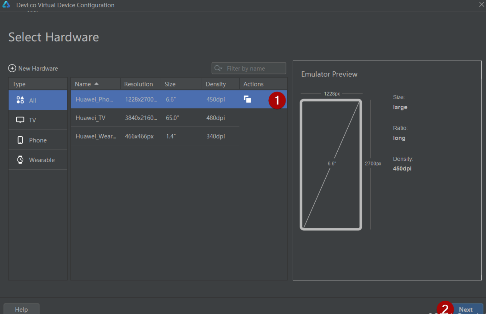
Task: Click the 'large' size value in preview
Action: tap(400, 107)
